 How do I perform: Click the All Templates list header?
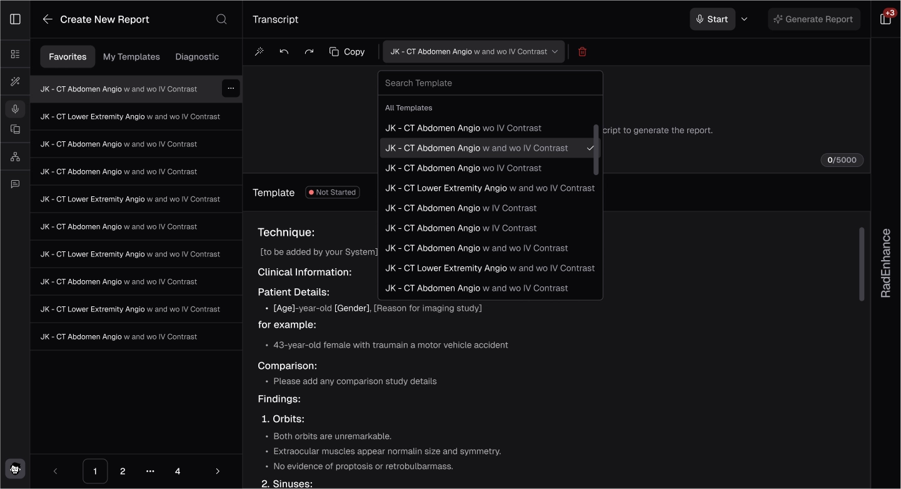coord(409,108)
